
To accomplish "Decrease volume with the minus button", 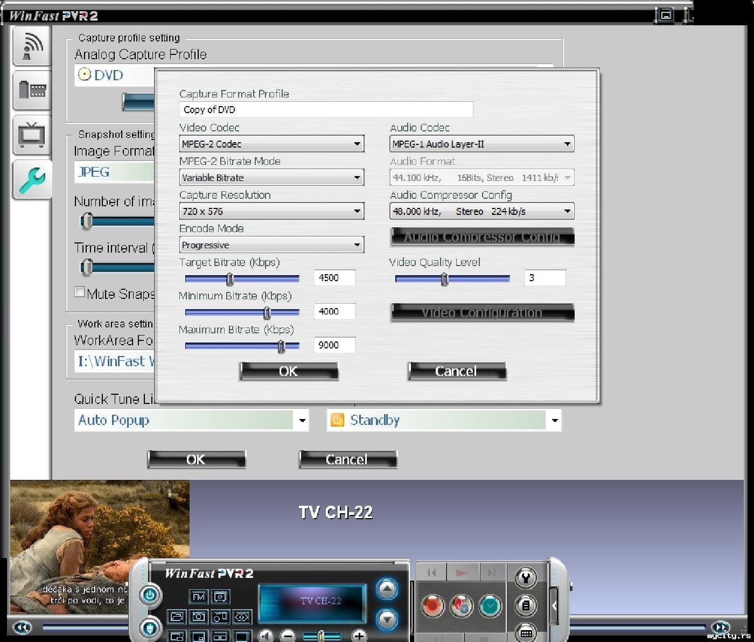I will coord(288,636).
